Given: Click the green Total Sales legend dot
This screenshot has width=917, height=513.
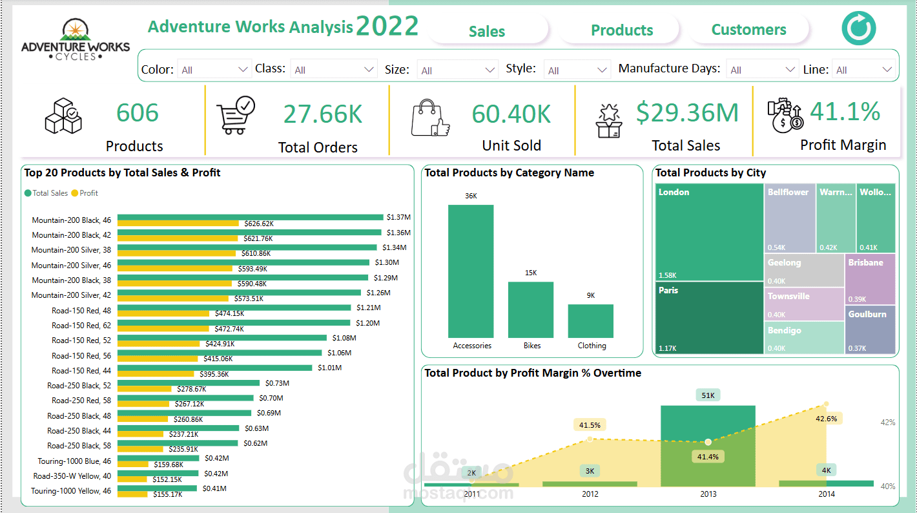Looking at the screenshot, I should pos(28,193).
